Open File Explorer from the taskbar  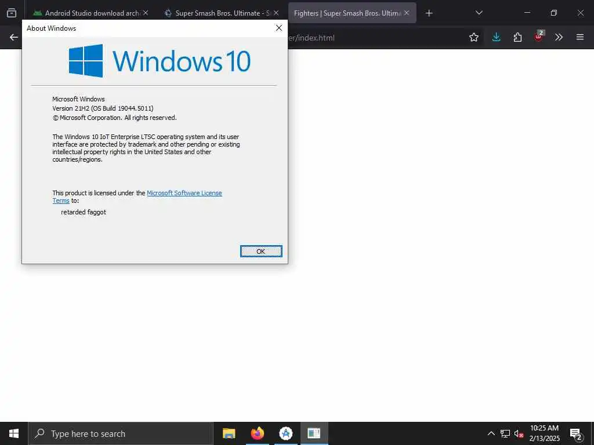(x=229, y=433)
